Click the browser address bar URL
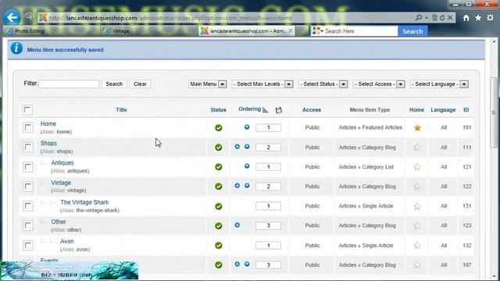The image size is (500, 281). (170, 18)
